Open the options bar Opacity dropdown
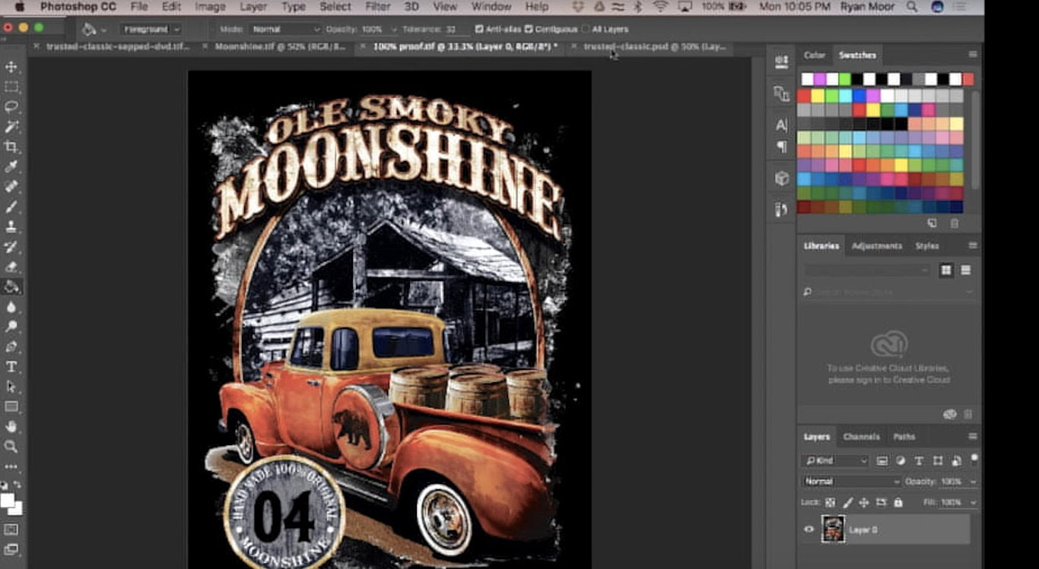Screen dimensions: 1039x569 (394, 29)
